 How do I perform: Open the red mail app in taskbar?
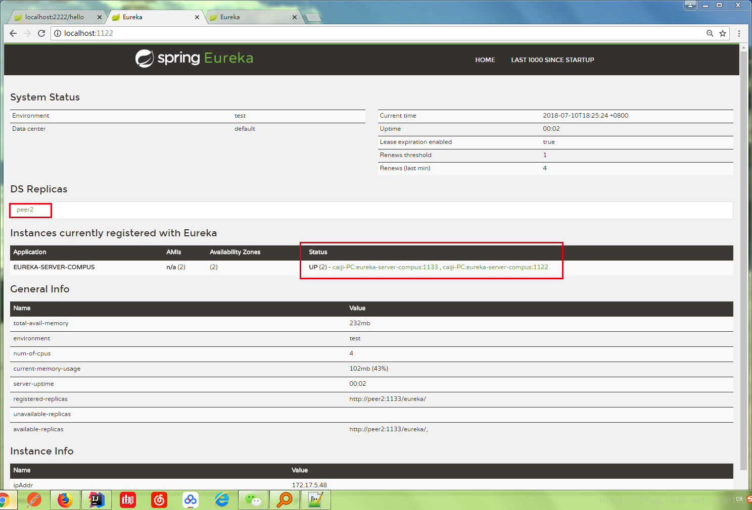tap(128, 500)
